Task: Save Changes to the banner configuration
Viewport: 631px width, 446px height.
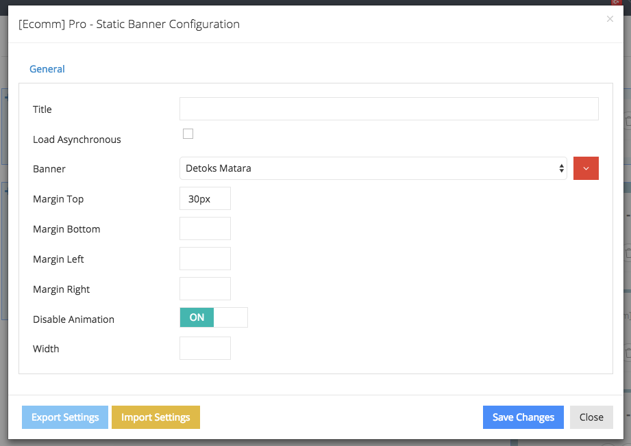Action: 523,417
